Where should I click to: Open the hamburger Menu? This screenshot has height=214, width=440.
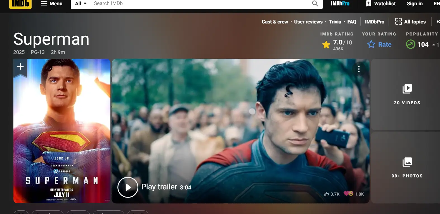point(52,4)
